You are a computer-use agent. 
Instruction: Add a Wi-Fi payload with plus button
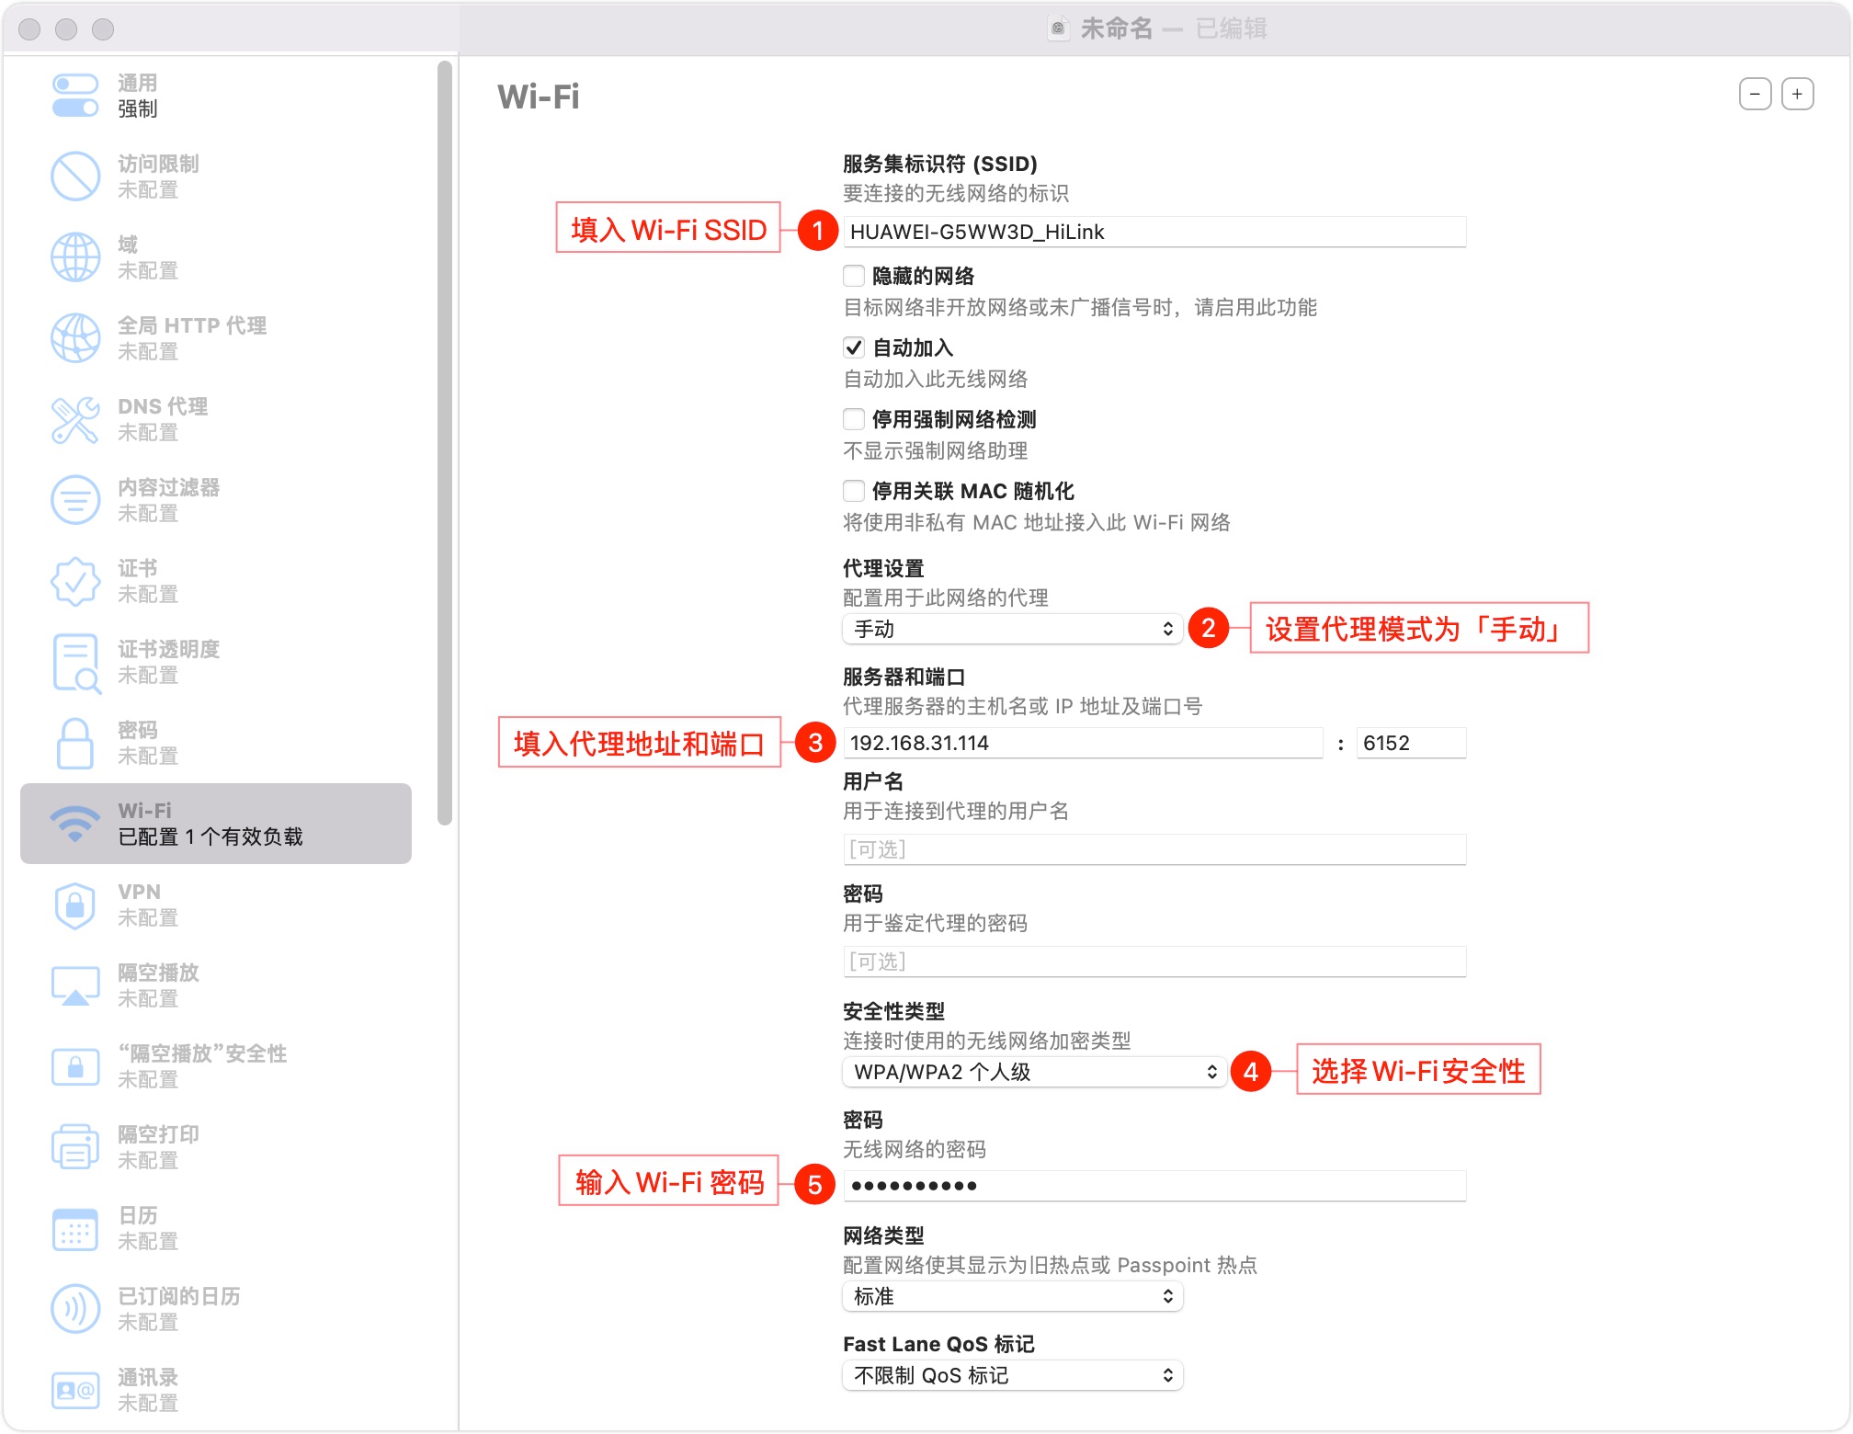(1797, 94)
